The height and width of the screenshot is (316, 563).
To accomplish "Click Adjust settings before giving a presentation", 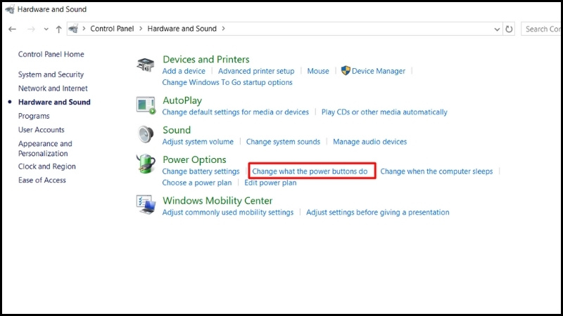I will coord(378,213).
